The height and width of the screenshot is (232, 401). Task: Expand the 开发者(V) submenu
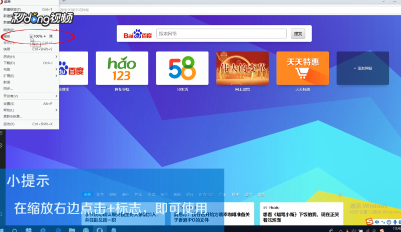click(30, 96)
